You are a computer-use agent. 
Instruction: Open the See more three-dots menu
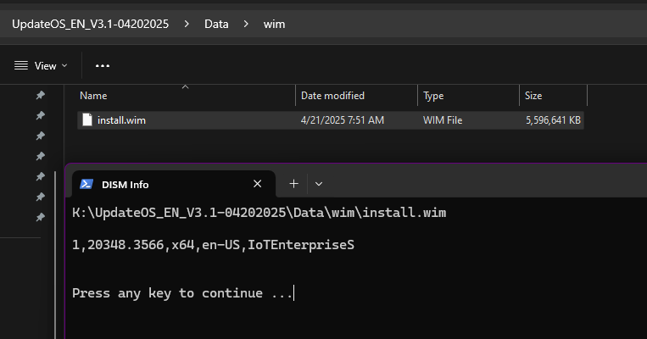pyautogui.click(x=103, y=65)
